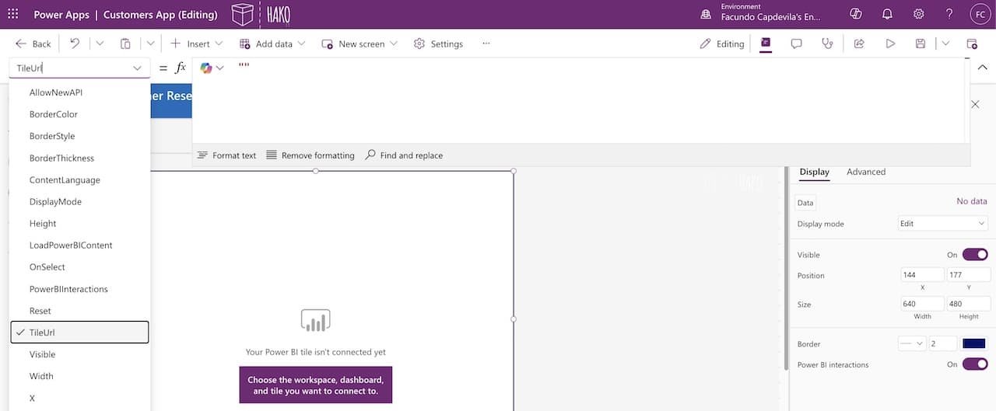Select LoadPowerBIContent property
Viewport: 996px width, 411px height.
pyautogui.click(x=79, y=245)
